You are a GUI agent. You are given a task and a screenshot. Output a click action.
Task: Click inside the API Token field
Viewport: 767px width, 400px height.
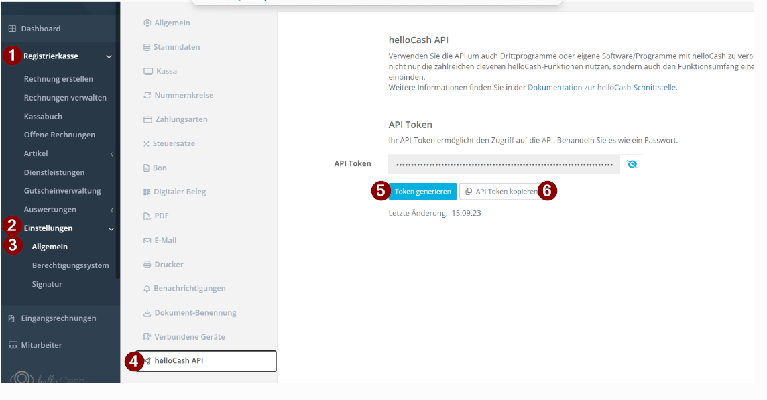click(504, 164)
